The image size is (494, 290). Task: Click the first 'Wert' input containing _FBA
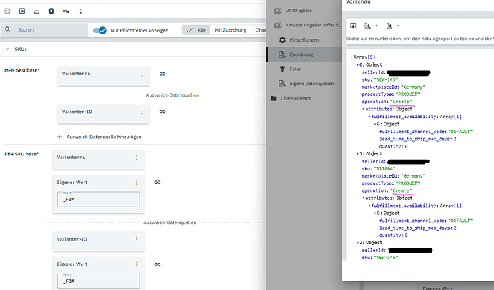99,201
